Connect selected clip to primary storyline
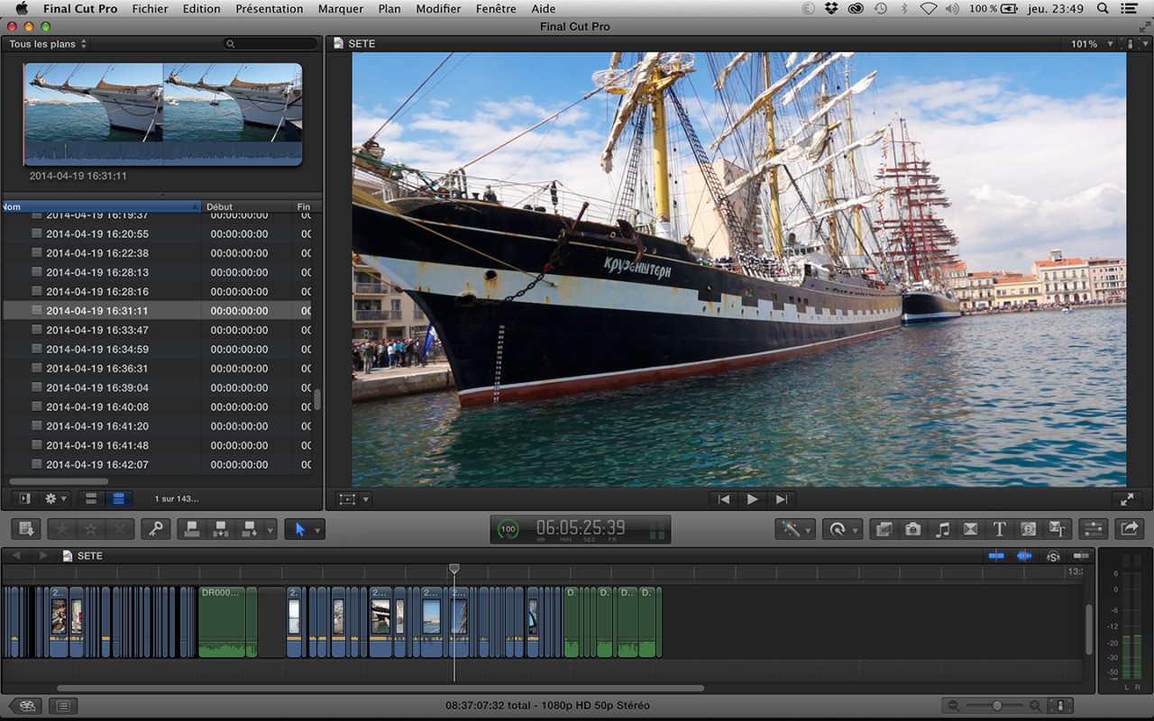Viewport: 1154px width, 721px height. click(192, 529)
